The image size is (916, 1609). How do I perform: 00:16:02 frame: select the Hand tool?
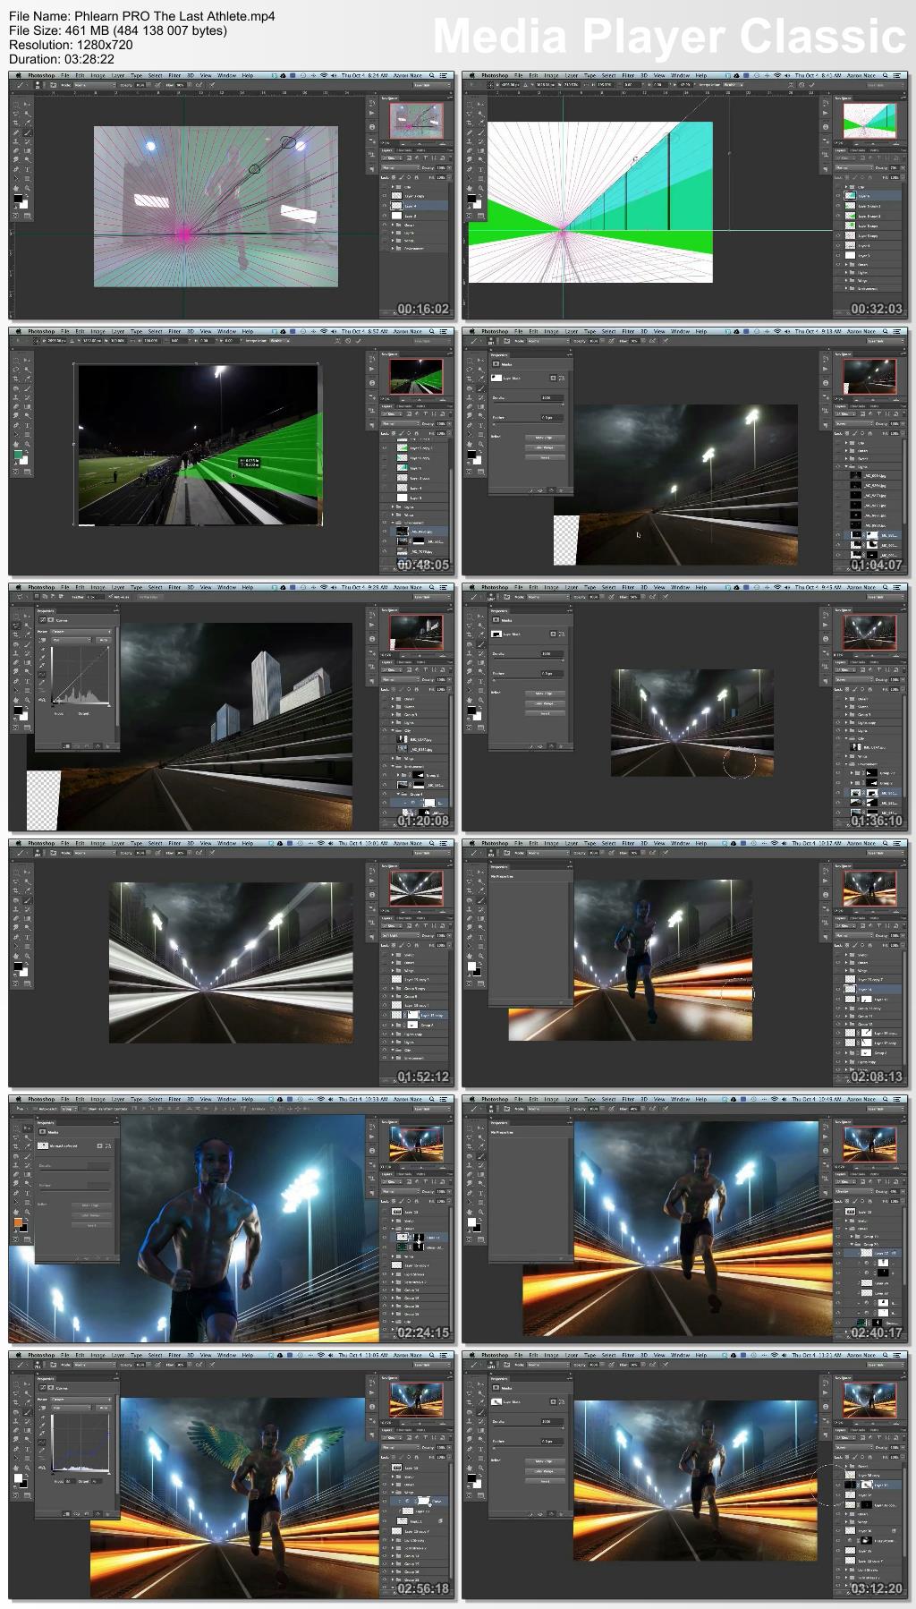pos(16,188)
